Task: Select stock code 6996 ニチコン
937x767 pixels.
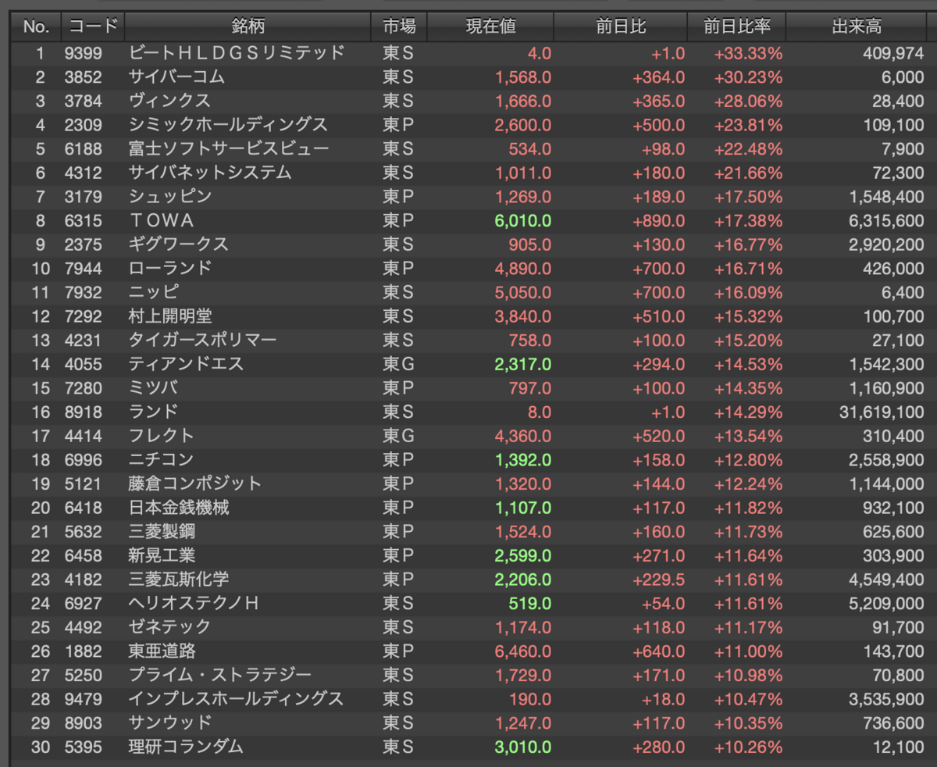Action: coord(468,459)
